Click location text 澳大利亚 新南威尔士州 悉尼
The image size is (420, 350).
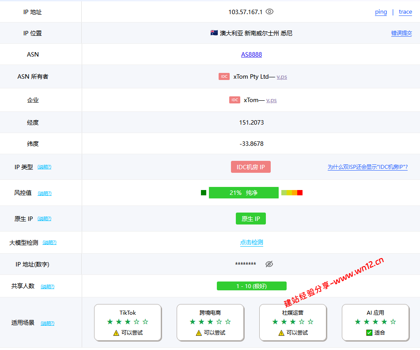[x=256, y=33]
